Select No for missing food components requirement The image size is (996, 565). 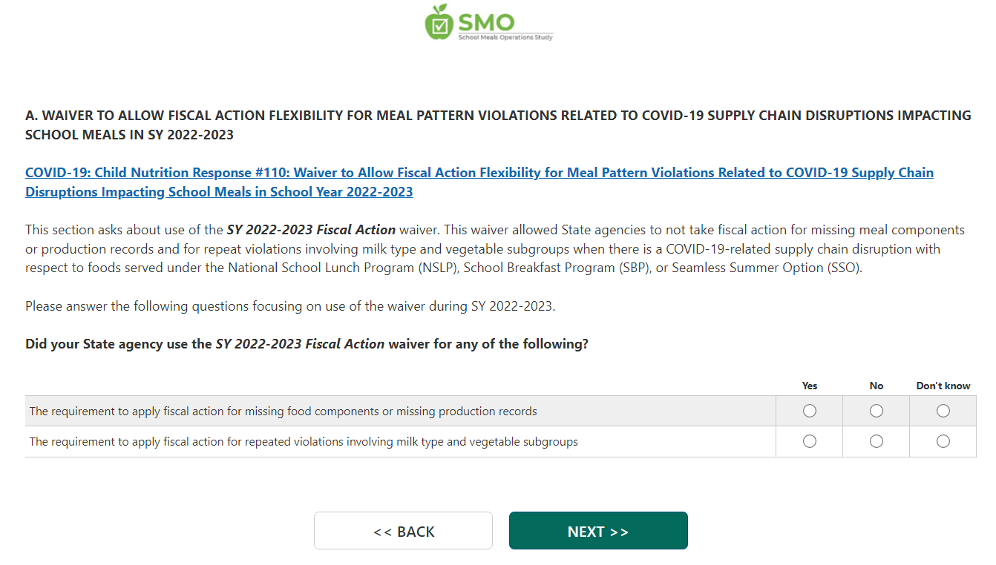[x=877, y=411]
